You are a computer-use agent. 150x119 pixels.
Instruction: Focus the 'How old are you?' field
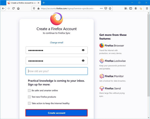(56, 71)
